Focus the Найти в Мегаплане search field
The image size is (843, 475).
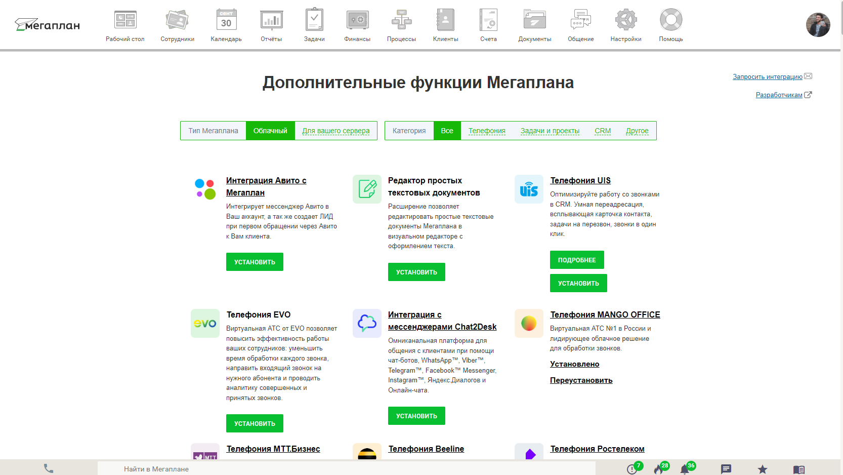coord(347,468)
